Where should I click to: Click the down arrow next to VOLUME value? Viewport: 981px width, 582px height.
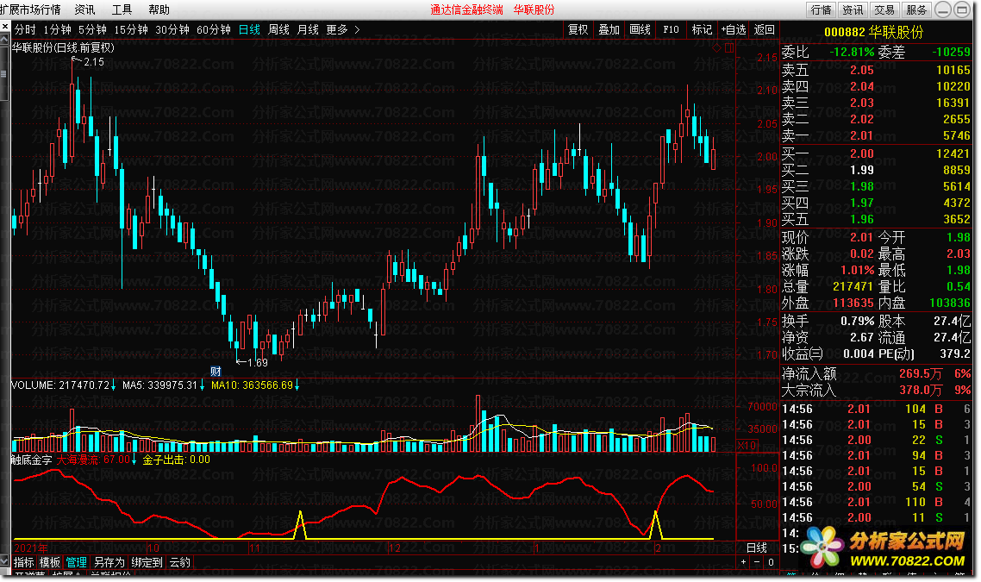(x=113, y=385)
